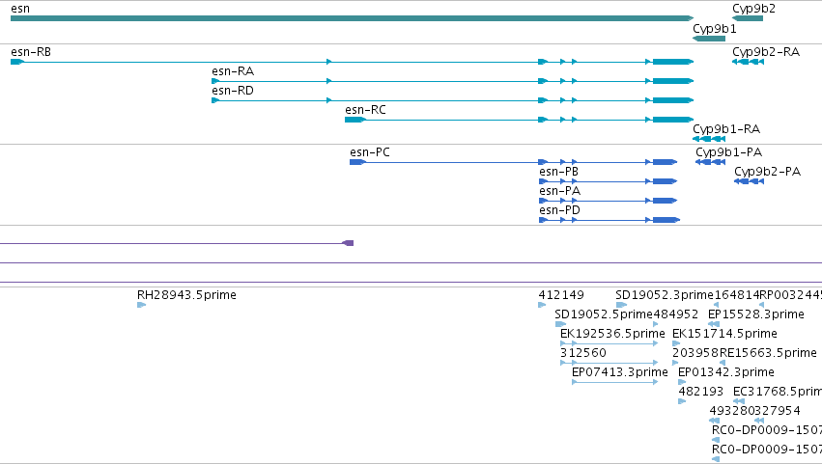Select the long esn gene bar
The height and width of the screenshot is (464, 822).
tap(352, 18)
